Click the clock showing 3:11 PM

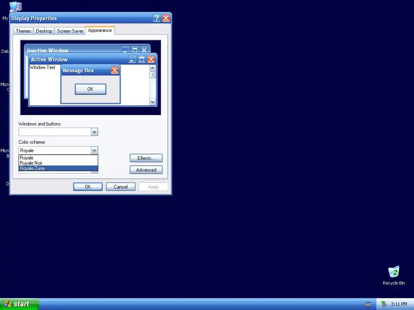(x=399, y=304)
